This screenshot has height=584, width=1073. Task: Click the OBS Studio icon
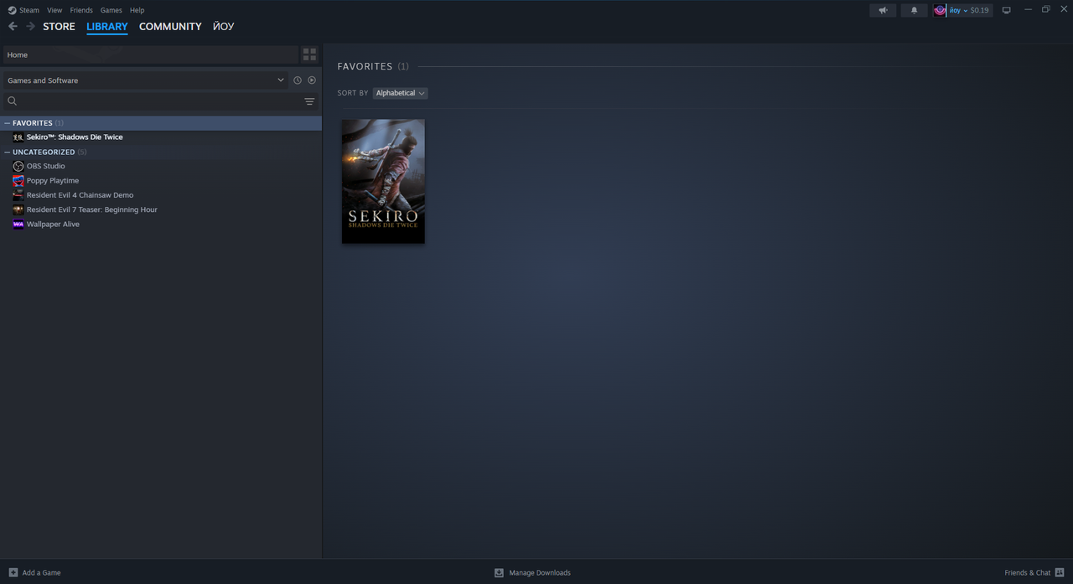click(18, 166)
